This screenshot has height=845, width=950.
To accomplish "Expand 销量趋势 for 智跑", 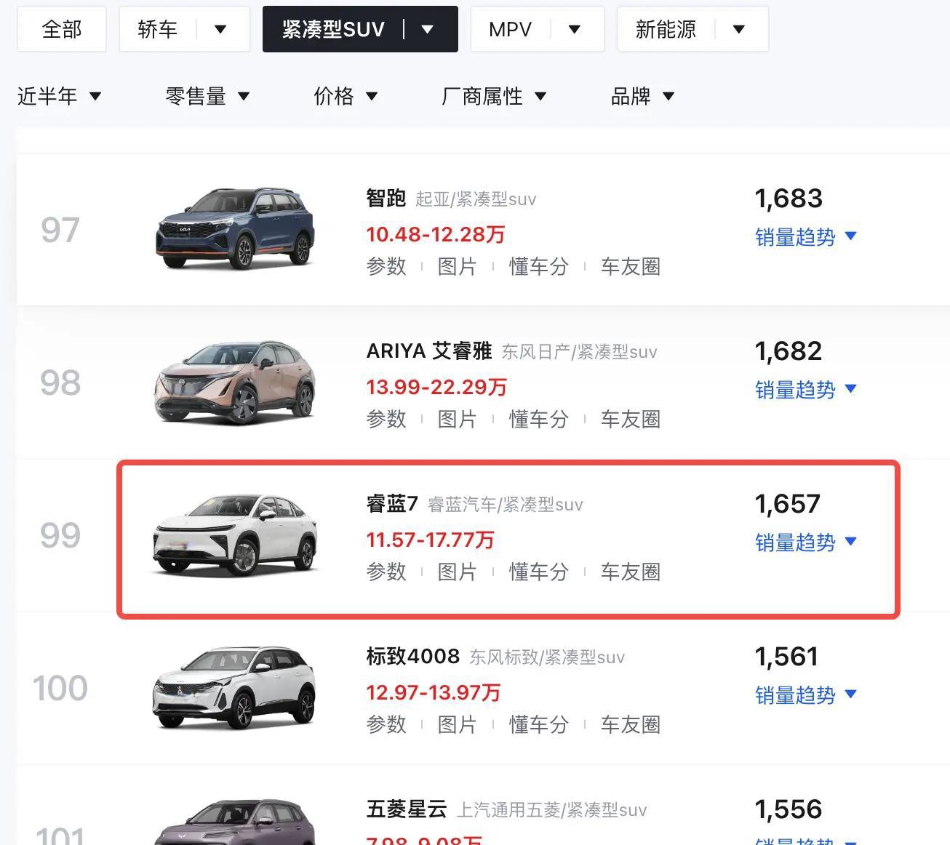I will tap(806, 237).
